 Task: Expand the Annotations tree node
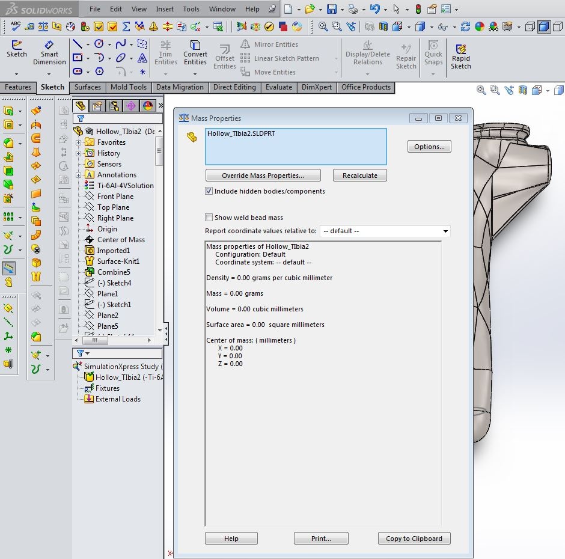pos(78,175)
